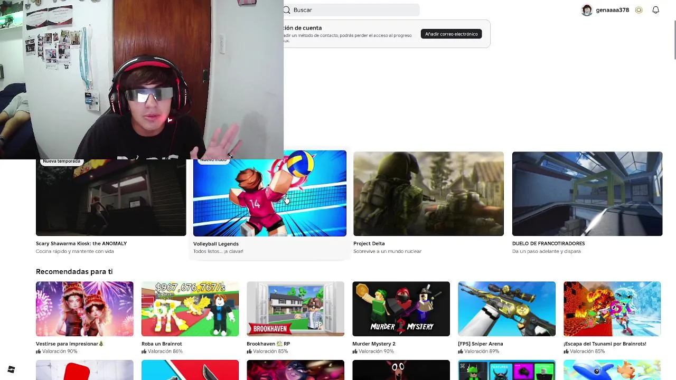Open Murder Mystery 2 game tile

[401, 309]
